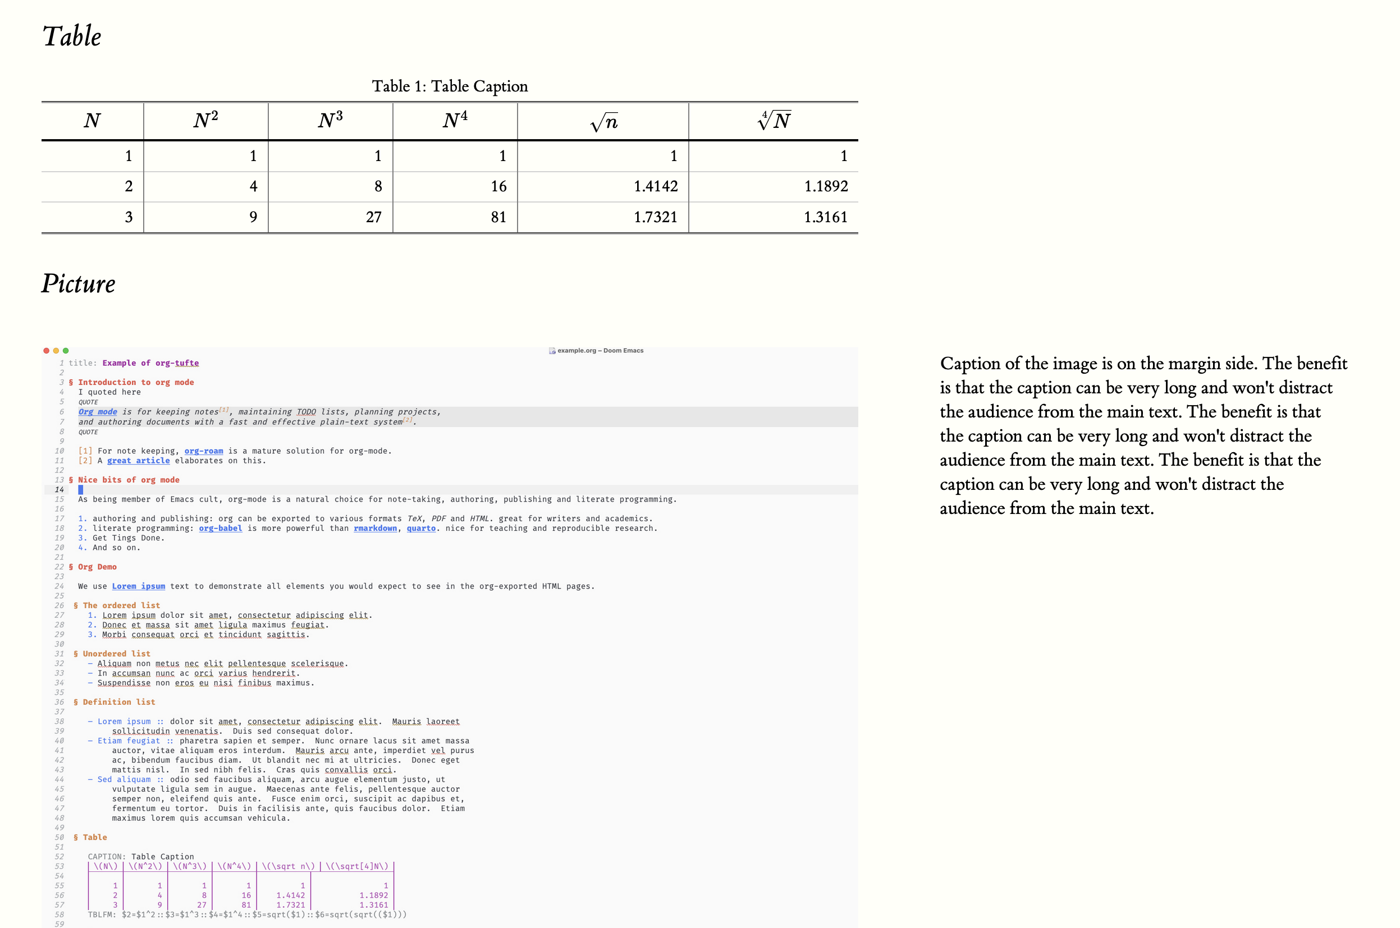The image size is (1400, 928).
Task: Click 'Morbi consequat orci et tincidunt' ordered item
Action: (198, 635)
